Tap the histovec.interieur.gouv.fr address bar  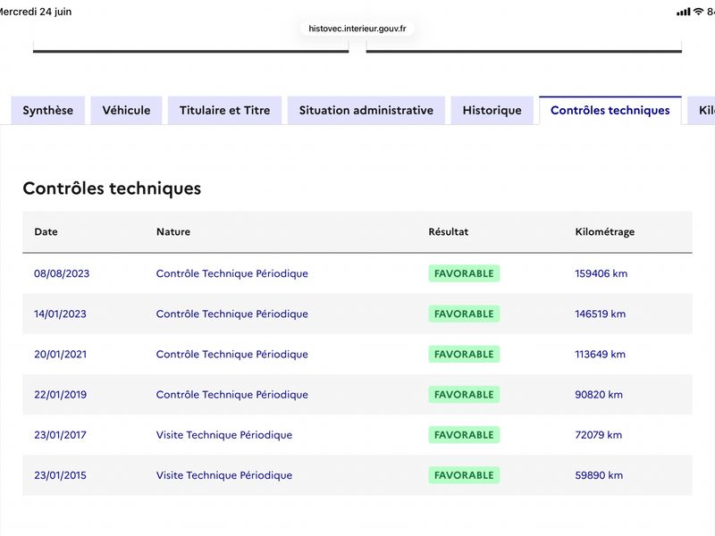point(357,29)
